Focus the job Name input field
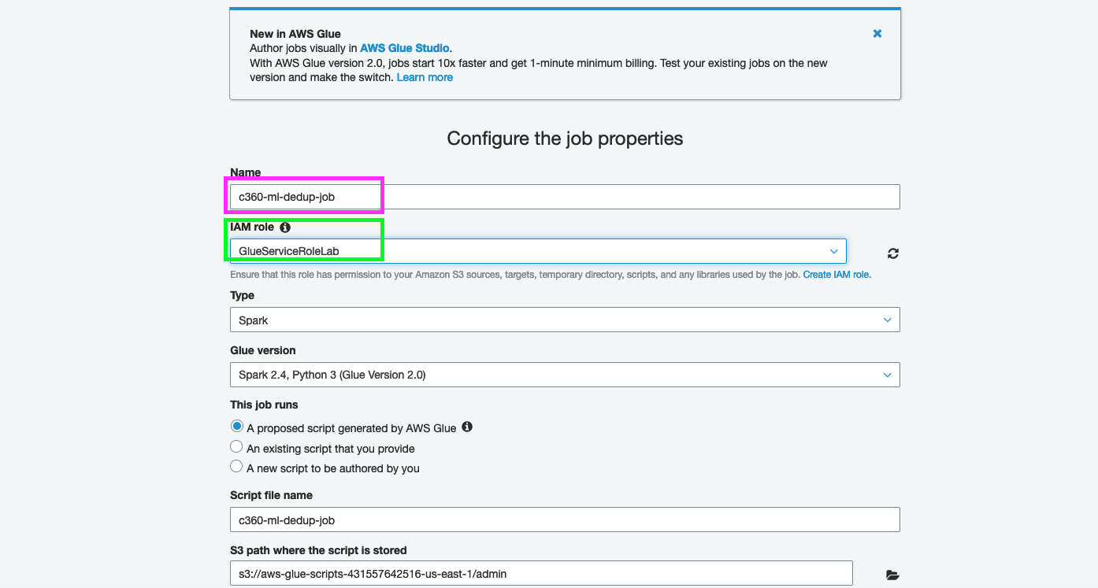Image resolution: width=1098 pixels, height=588 pixels. point(564,197)
